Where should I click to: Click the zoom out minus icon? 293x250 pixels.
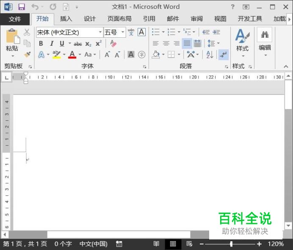202,244
